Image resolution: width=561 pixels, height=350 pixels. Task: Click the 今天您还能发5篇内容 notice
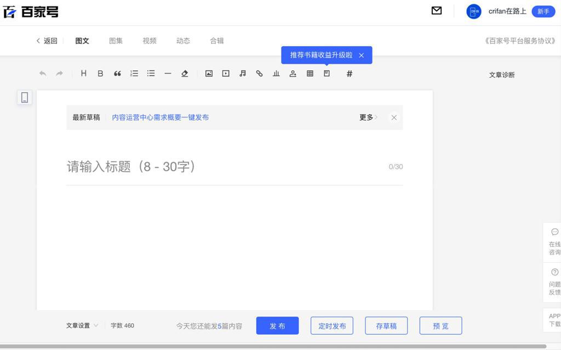point(209,326)
